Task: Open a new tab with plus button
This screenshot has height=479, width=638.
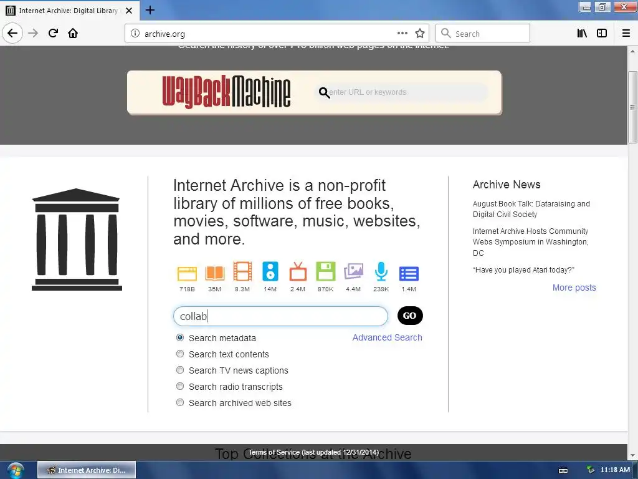Action: (150, 10)
